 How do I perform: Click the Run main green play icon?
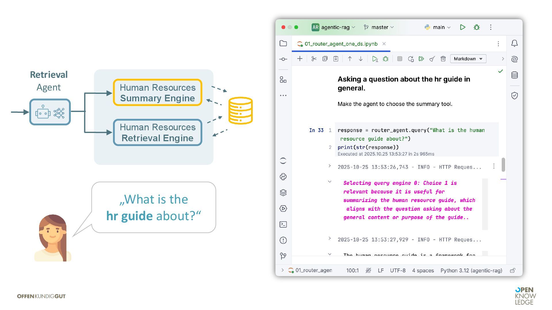[x=462, y=27]
